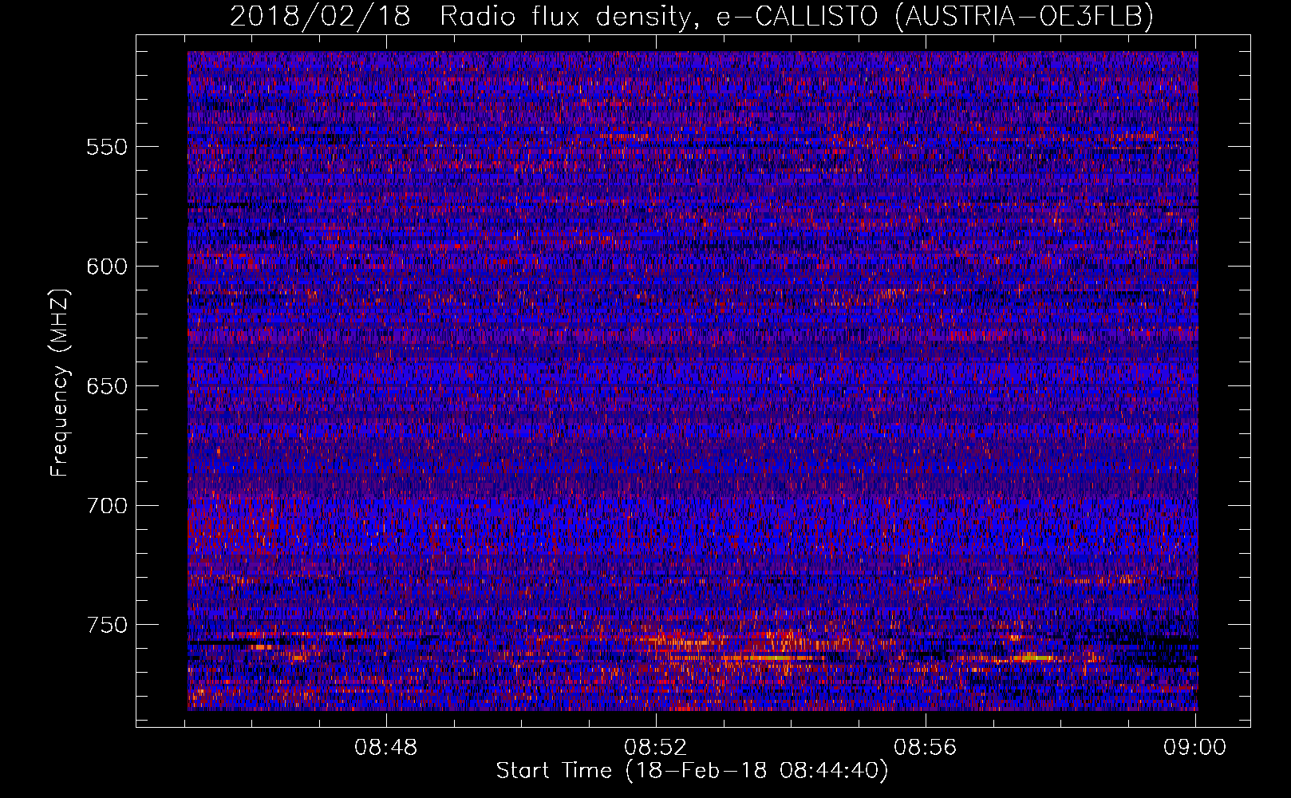Click the plot title "2018/02/18 Radio flux density, e-CALLISTO (AUSTRIA-OE3FLB)"

tap(692, 16)
